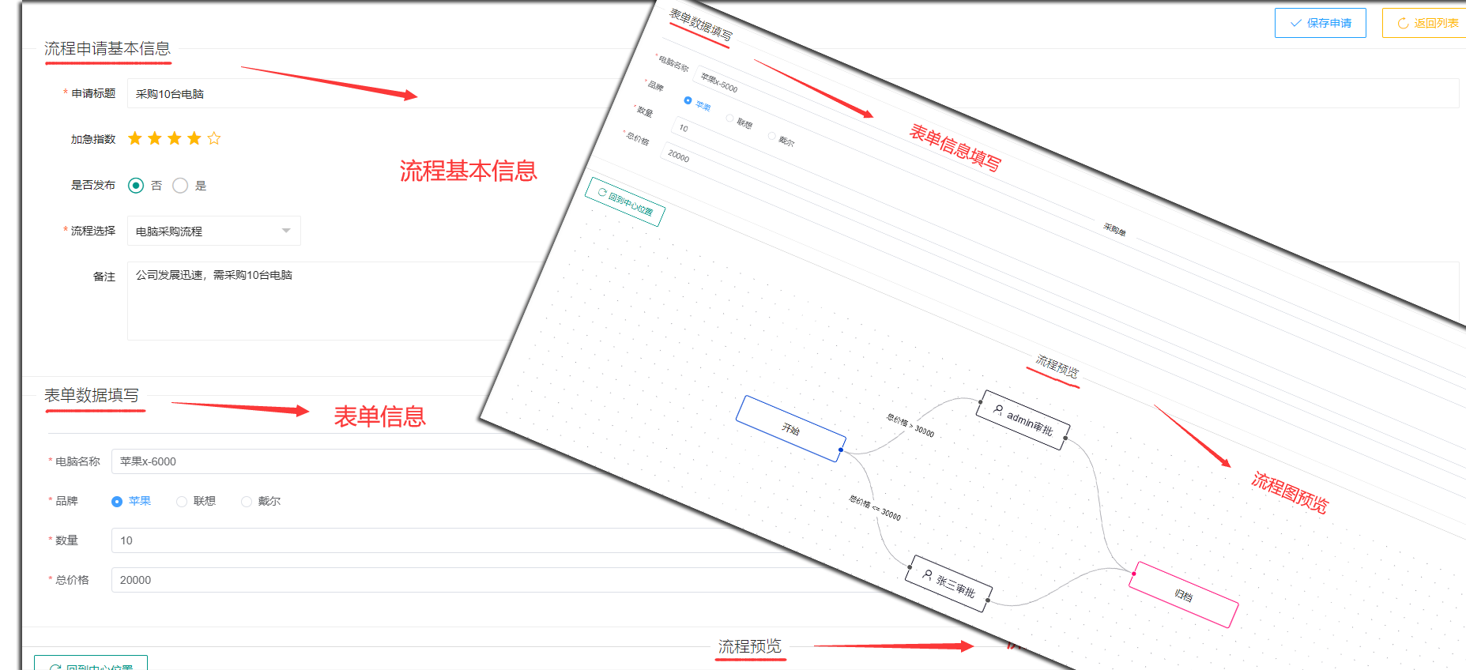This screenshot has width=1466, height=670.
Task: Click the 苹果 radio in tilted overlay form
Action: point(688,100)
